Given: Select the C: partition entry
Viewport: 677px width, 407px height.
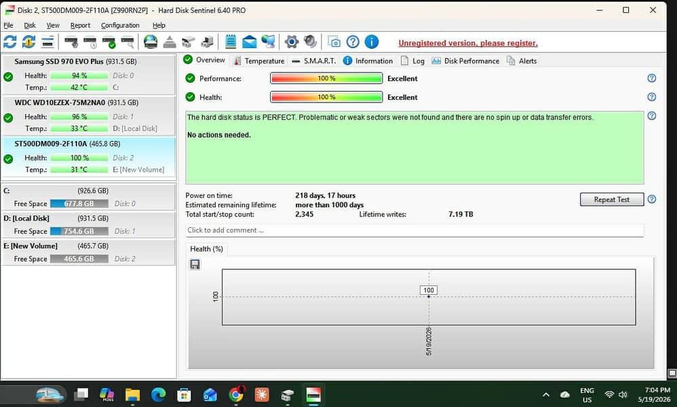Looking at the screenshot, I should click(88, 197).
